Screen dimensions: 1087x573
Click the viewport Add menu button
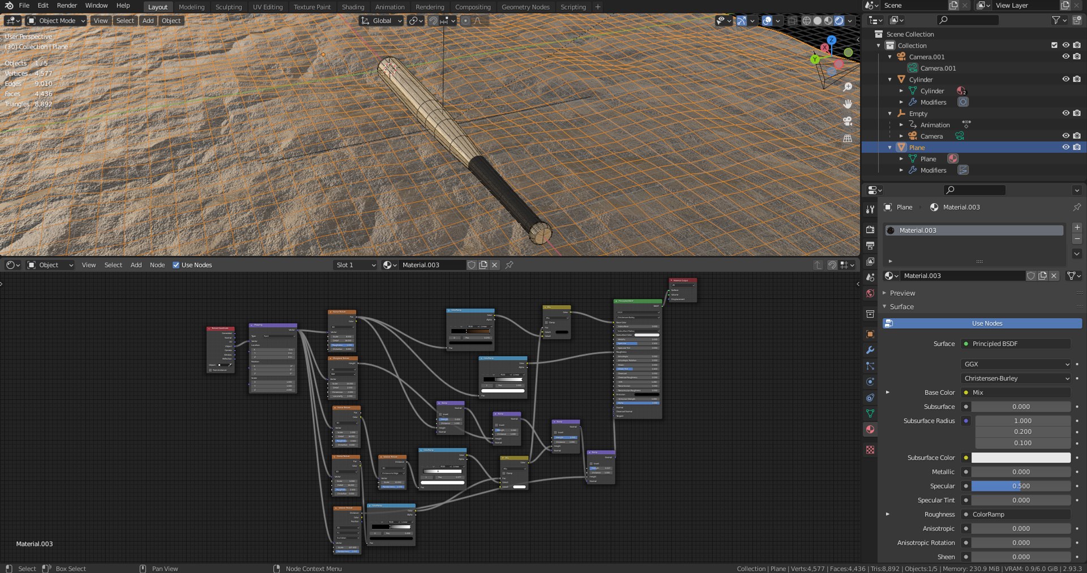[148, 20]
